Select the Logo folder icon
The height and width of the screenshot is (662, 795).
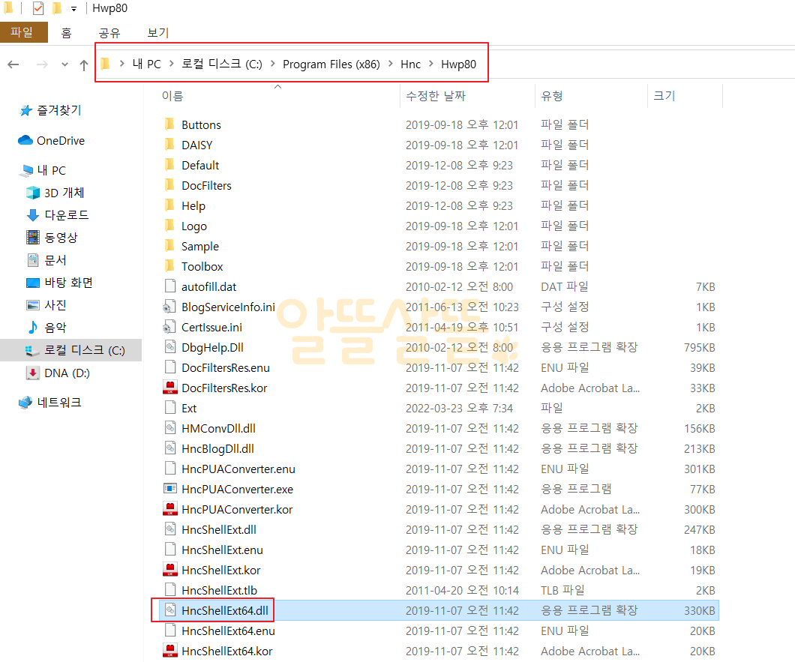(x=169, y=226)
